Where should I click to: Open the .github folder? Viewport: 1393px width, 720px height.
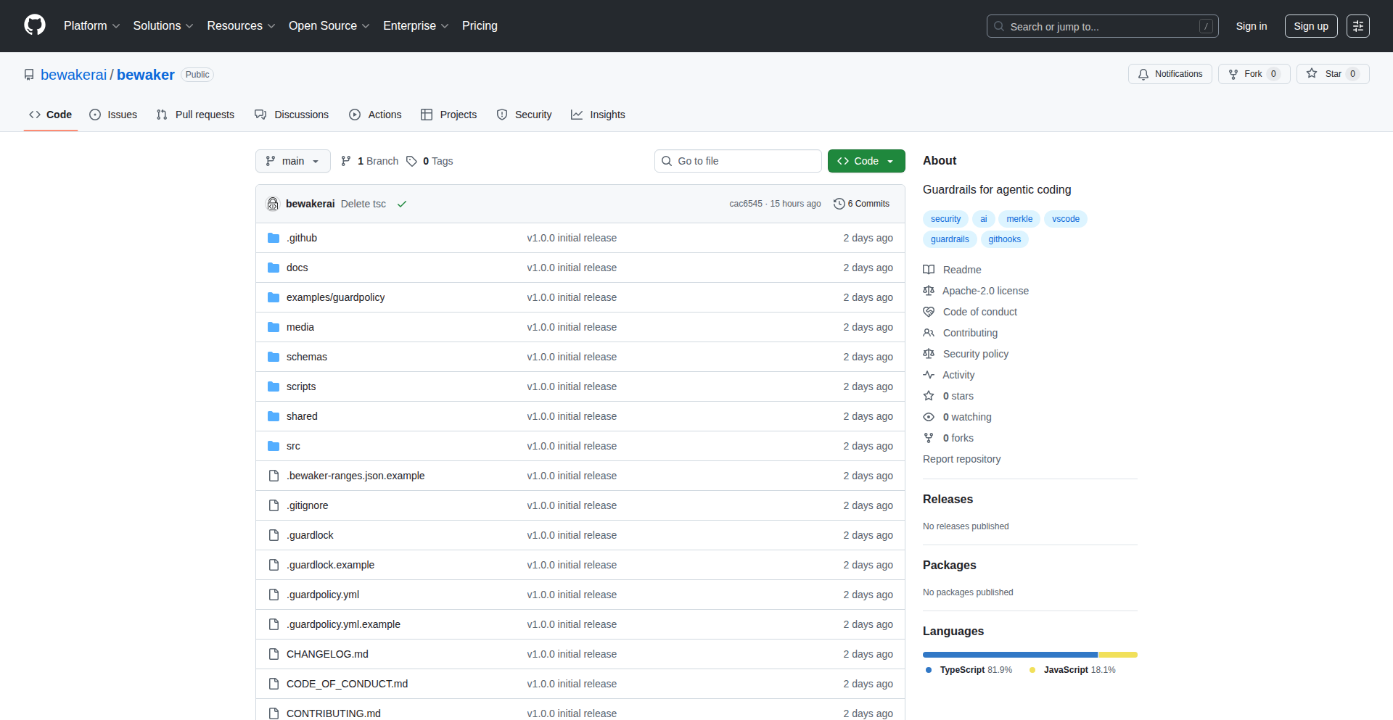click(x=302, y=238)
